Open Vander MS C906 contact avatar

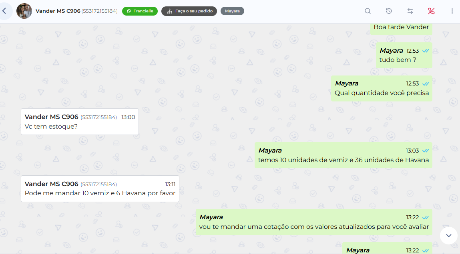24,11
